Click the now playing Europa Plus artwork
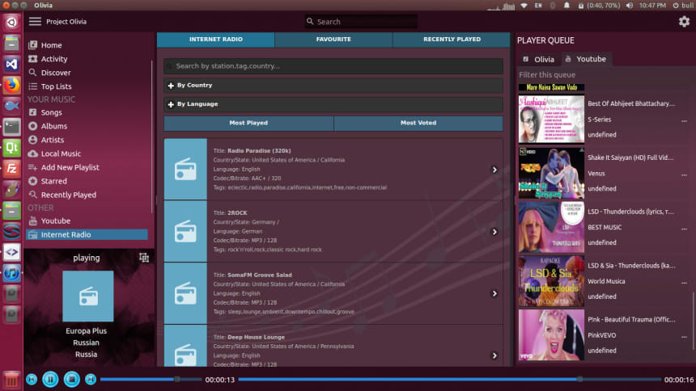The image size is (696, 391). (88, 296)
